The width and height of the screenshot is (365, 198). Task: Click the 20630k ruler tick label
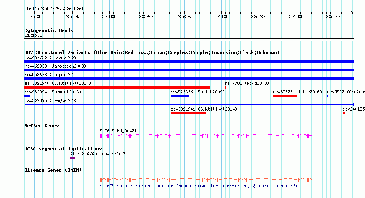pyautogui.click(x=296, y=16)
